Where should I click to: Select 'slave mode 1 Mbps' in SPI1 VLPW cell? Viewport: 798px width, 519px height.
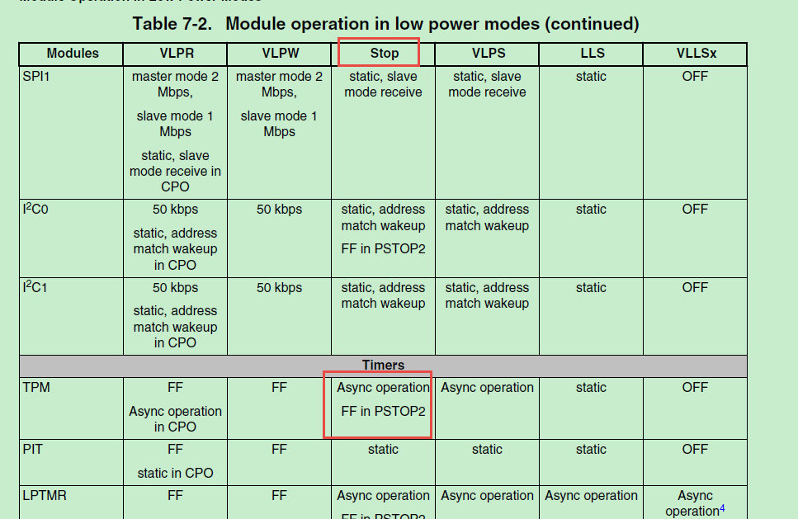tap(279, 124)
